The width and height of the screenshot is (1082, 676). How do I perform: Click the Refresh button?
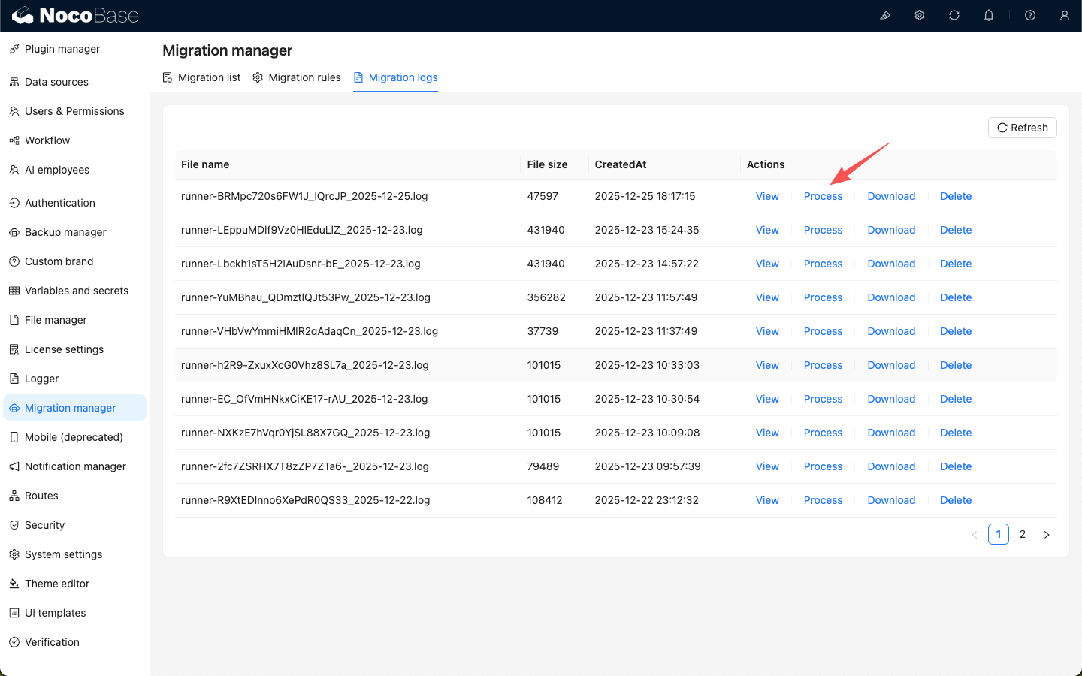(x=1022, y=128)
